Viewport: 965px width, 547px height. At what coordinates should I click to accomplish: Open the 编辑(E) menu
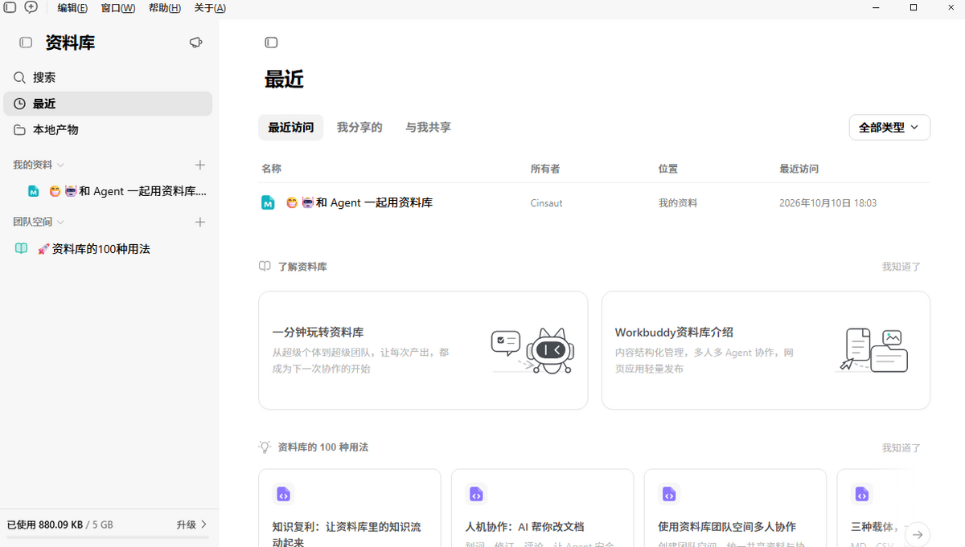[72, 8]
